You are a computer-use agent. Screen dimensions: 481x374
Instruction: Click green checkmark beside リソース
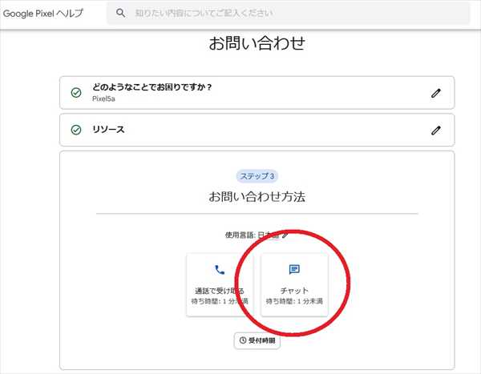(x=76, y=130)
